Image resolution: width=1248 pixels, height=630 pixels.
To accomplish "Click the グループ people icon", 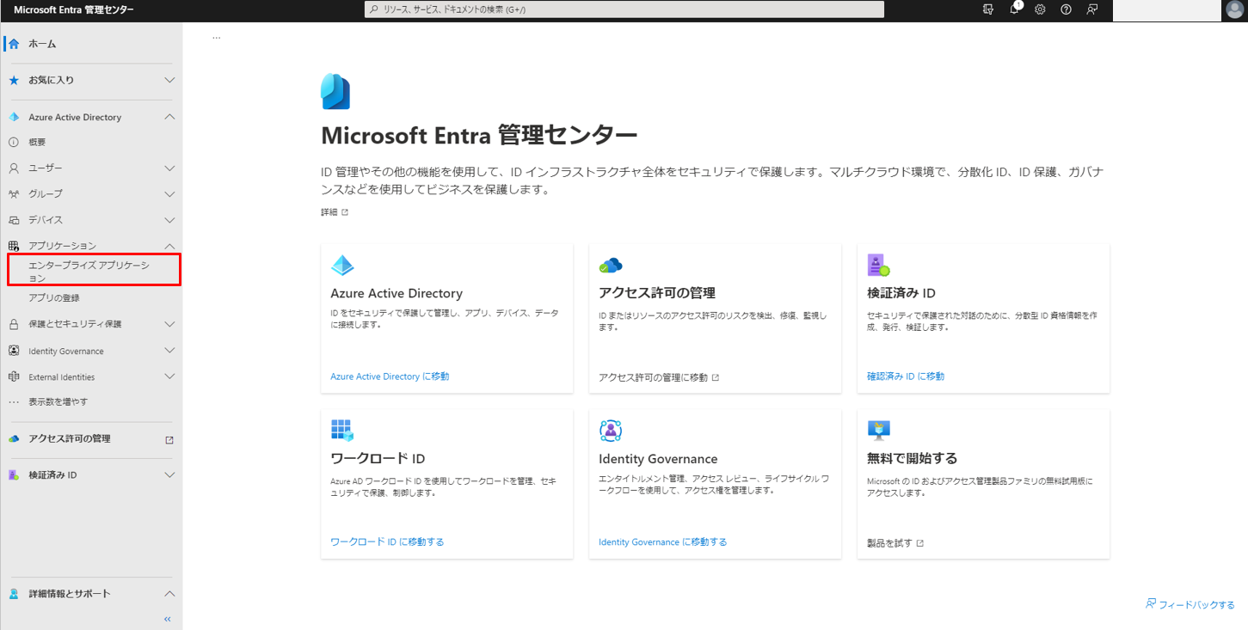I will [x=14, y=193].
